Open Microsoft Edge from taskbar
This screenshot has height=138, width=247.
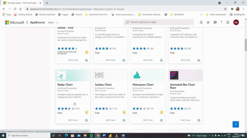click(x=66, y=135)
